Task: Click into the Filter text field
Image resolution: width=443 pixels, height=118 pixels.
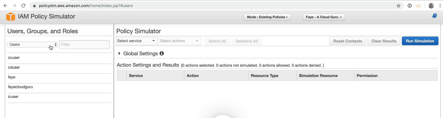Action: click(x=84, y=44)
